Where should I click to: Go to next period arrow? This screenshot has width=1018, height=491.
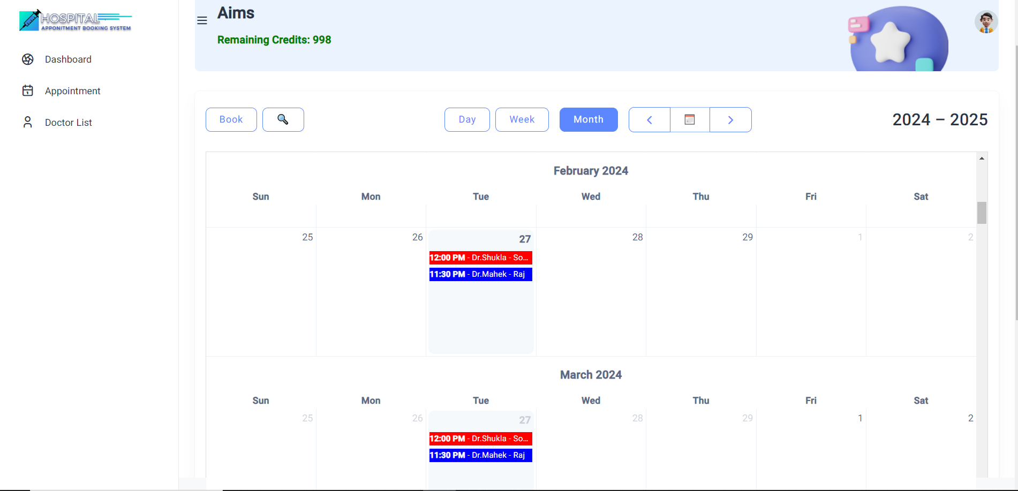coord(730,119)
